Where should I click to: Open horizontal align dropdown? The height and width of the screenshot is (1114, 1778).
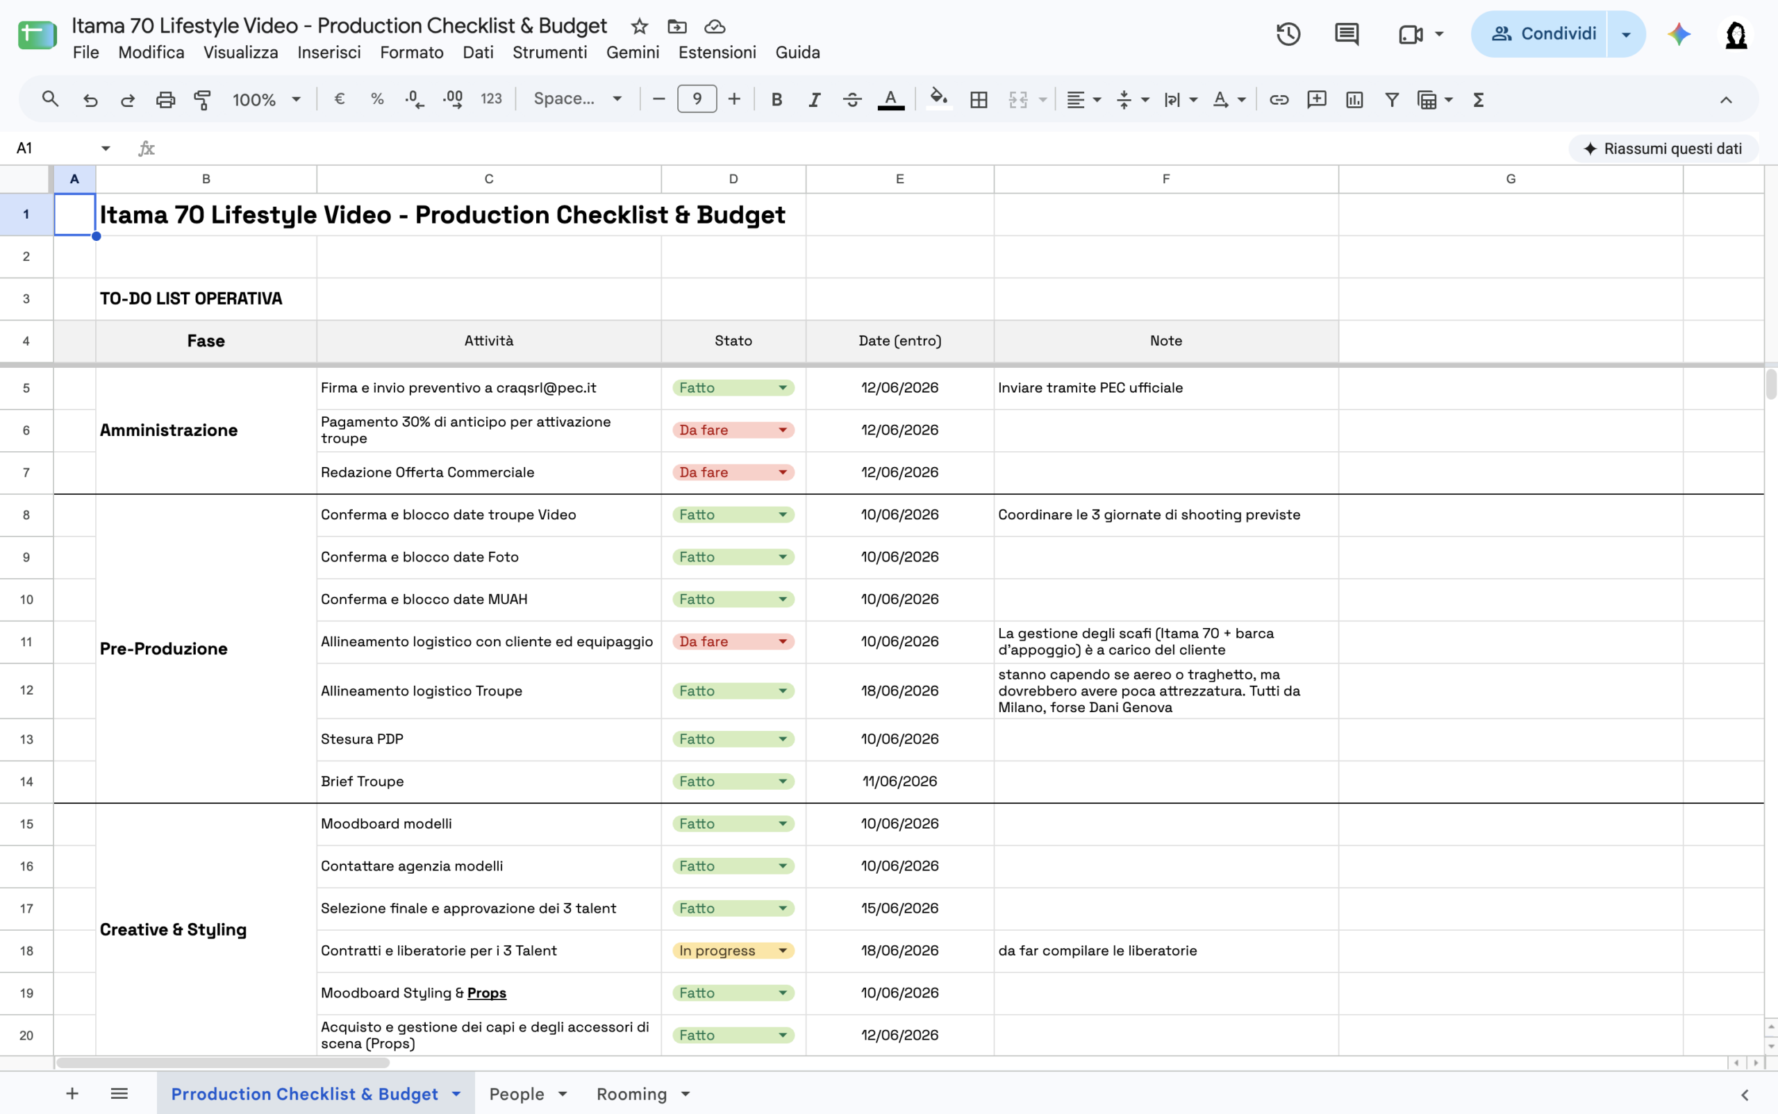1083,99
